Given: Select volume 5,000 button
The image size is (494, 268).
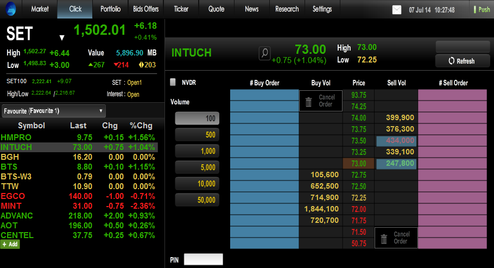Looking at the screenshot, I should pos(197,167).
